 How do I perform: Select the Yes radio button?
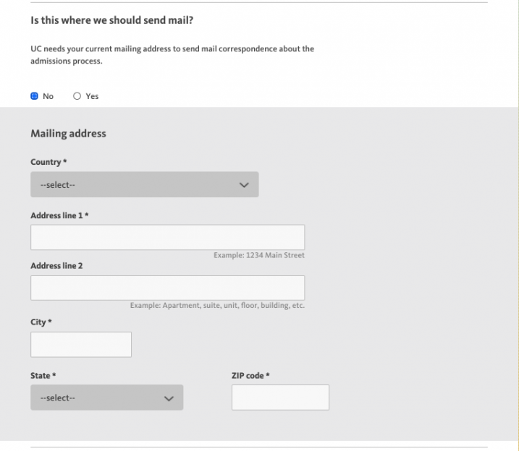click(77, 96)
